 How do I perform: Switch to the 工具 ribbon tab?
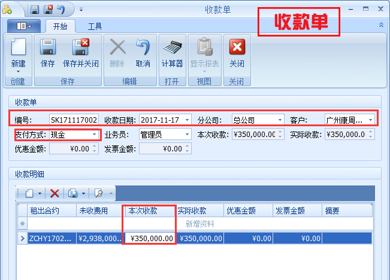point(95,26)
